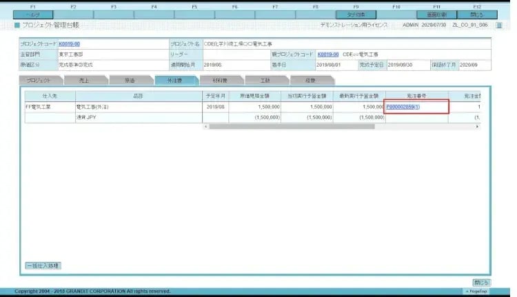517x297 pixels.
Task: Open parent project code K0019-00 link
Action: 328,54
